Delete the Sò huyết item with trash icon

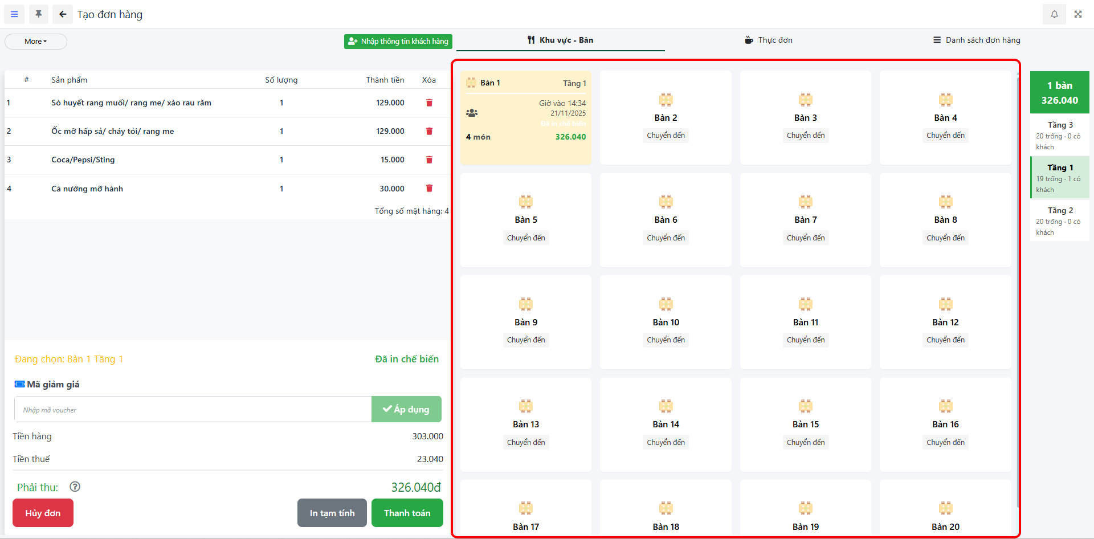[429, 103]
